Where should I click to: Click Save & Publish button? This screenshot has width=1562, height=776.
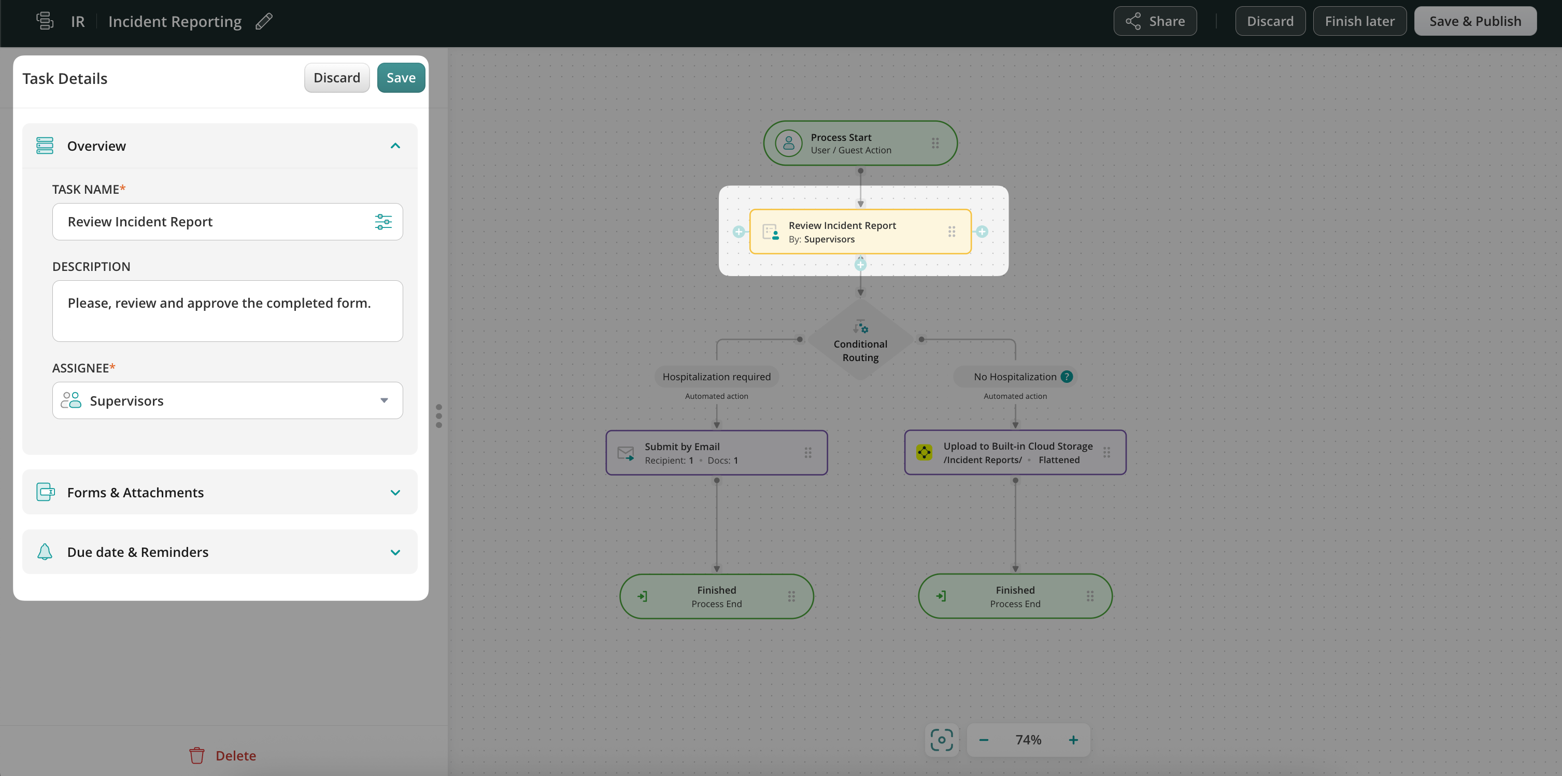[1475, 21]
